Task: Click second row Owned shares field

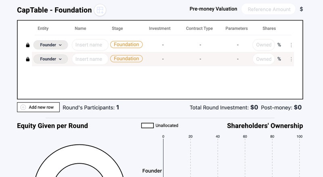Action: 264,59
